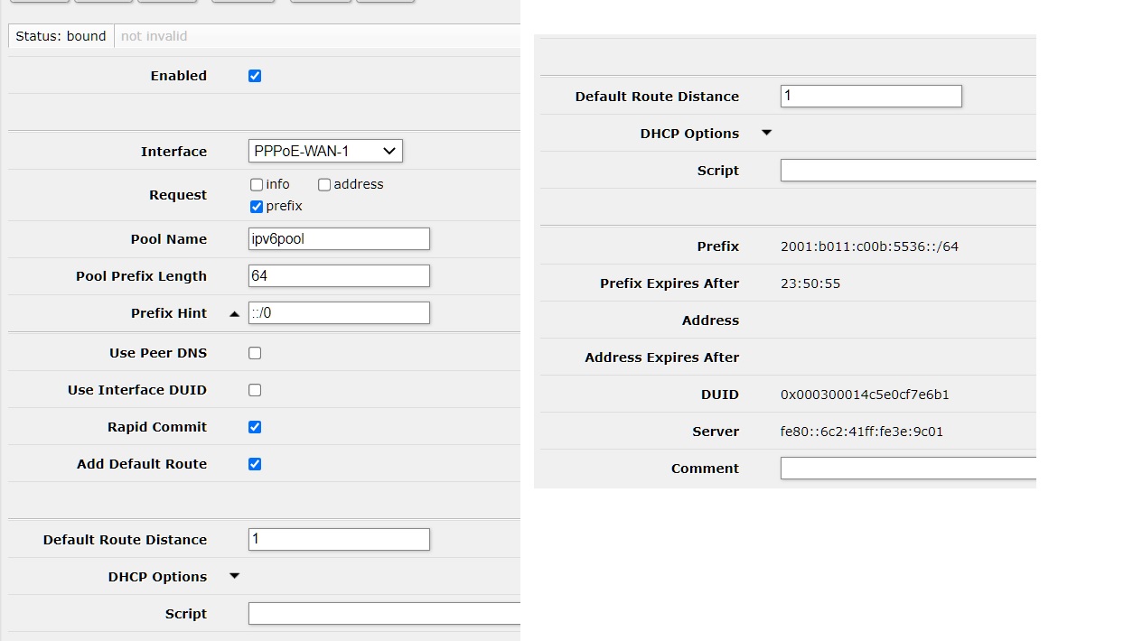
Task: Edit the Default Route Distance value
Action: point(339,539)
